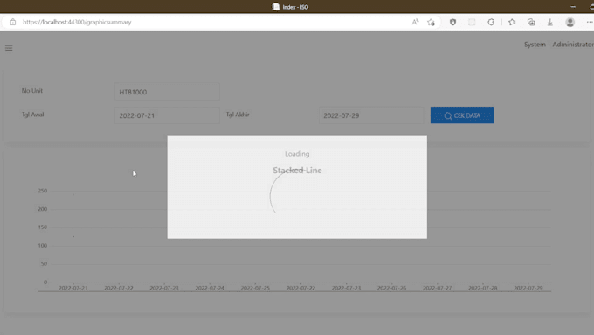Click the 2022-07-26 x-axis label

click(391, 288)
